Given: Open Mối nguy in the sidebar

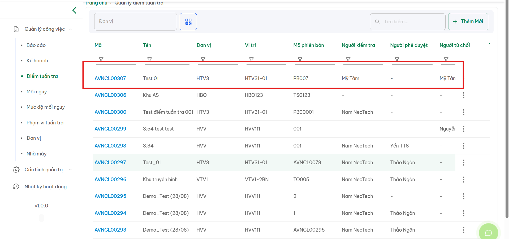Looking at the screenshot, I should (37, 92).
